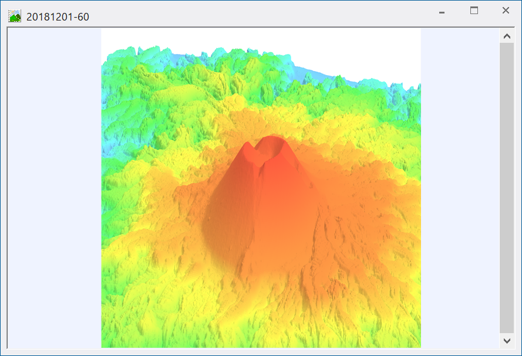Click the application icon in title bar
The height and width of the screenshot is (356, 522).
point(15,16)
